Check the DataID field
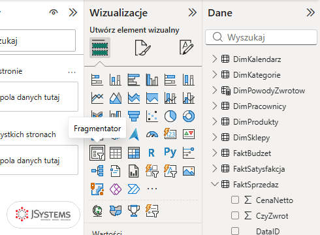 click(x=235, y=231)
